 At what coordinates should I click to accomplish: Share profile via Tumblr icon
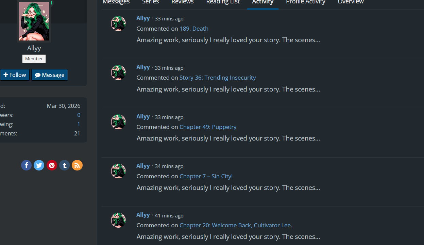click(x=64, y=165)
